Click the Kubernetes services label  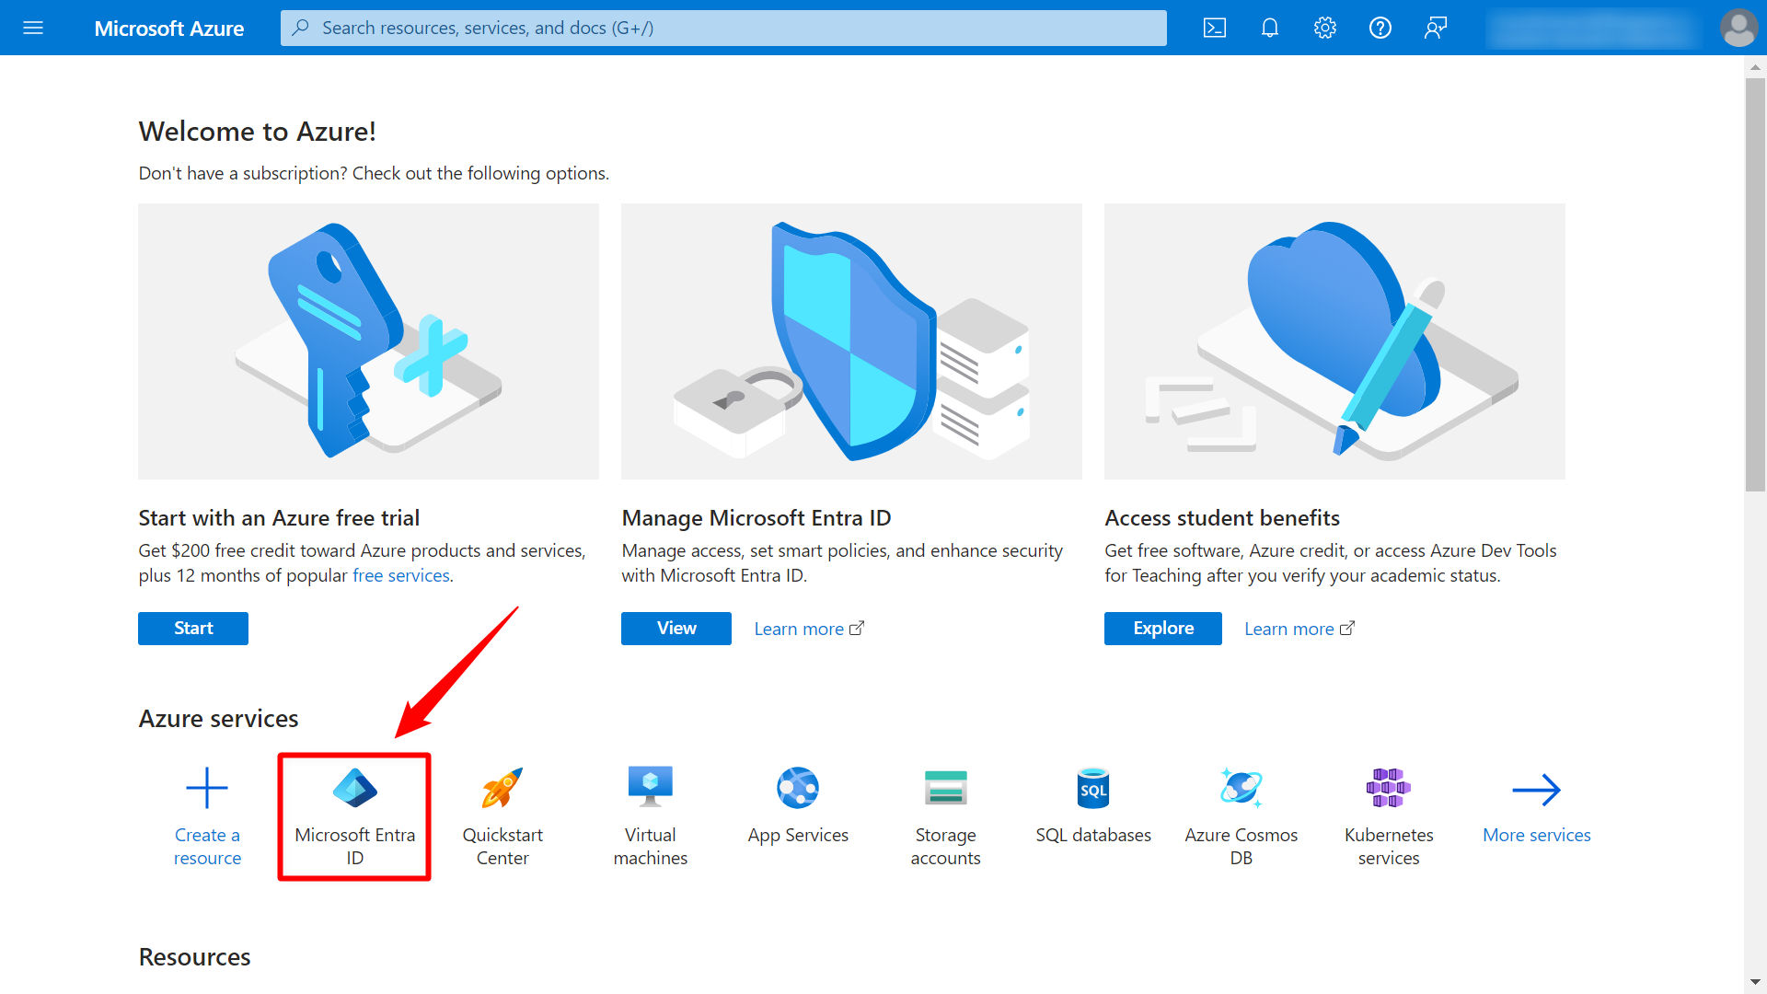pos(1389,847)
